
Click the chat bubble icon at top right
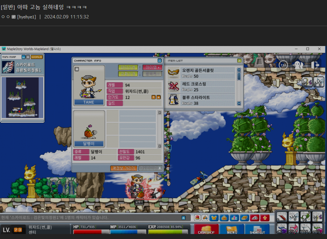click(283, 65)
